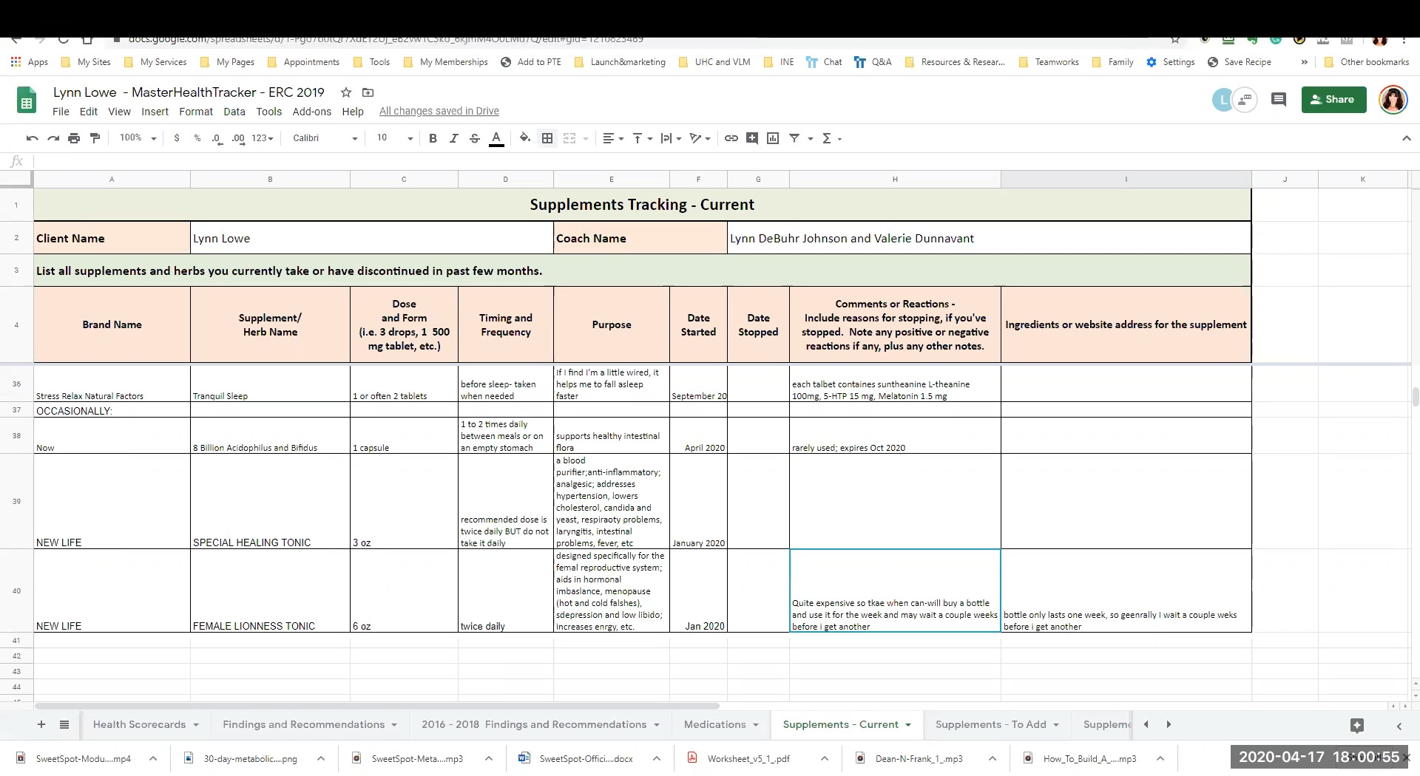This screenshot has width=1420, height=776.
Task: Open the Google account avatar
Action: click(x=1393, y=100)
